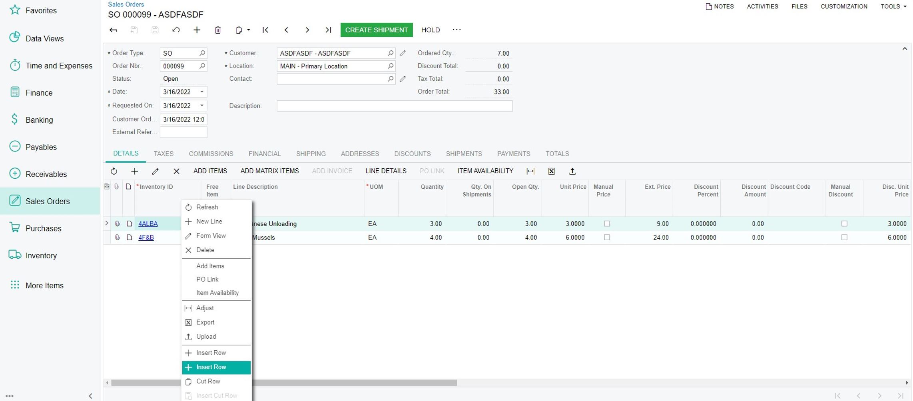Open More Items in the sidebar
This screenshot has width=913, height=401.
(x=50, y=285)
